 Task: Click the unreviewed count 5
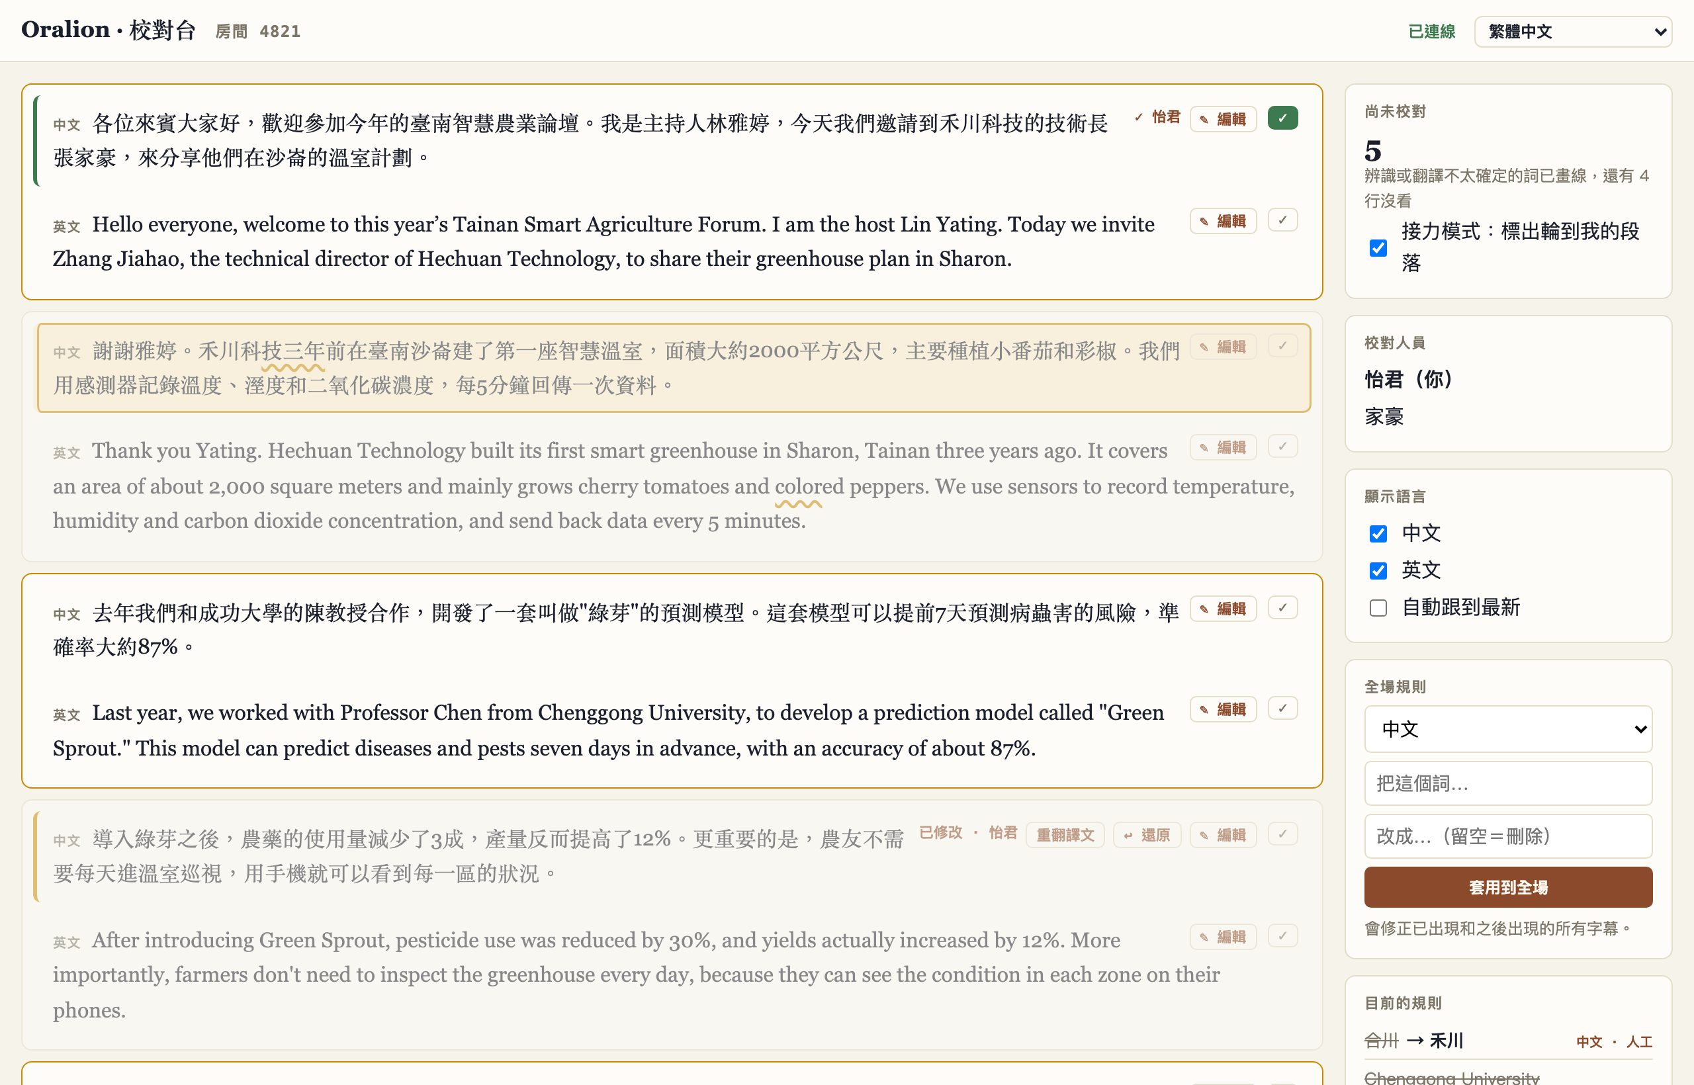tap(1373, 151)
